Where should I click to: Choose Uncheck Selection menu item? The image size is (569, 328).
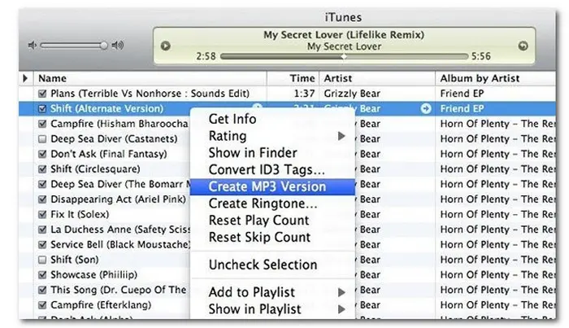coord(272,265)
